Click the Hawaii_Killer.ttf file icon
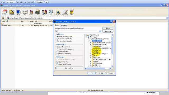 tap(2, 25)
